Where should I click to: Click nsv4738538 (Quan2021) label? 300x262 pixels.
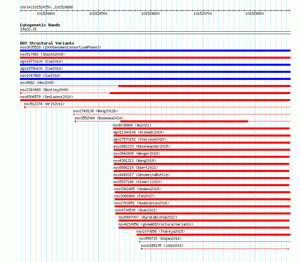click(136, 210)
